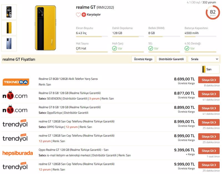Screen dimensions: 222x174
Task: Click the 4.5G Desteği green check icon
Action: pyautogui.click(x=187, y=48)
